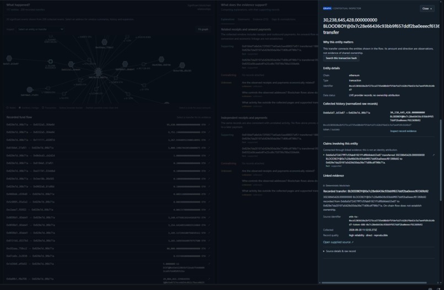
Task: Open arrow icon on 0x1d2b8f..ef5b02 flow row
Action: click(x=209, y=264)
